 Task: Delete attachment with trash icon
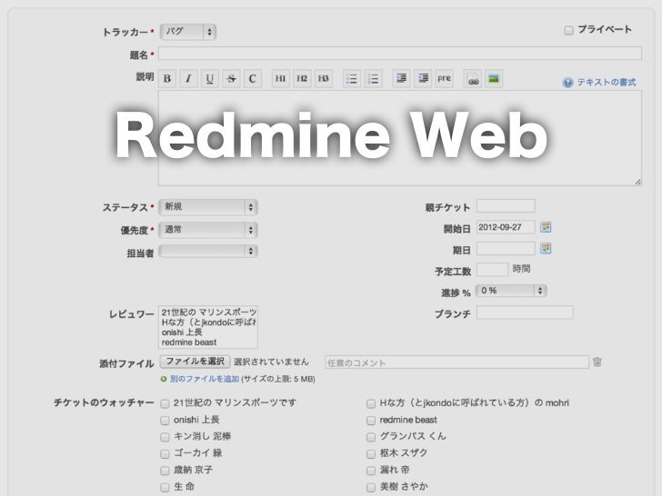tap(597, 362)
